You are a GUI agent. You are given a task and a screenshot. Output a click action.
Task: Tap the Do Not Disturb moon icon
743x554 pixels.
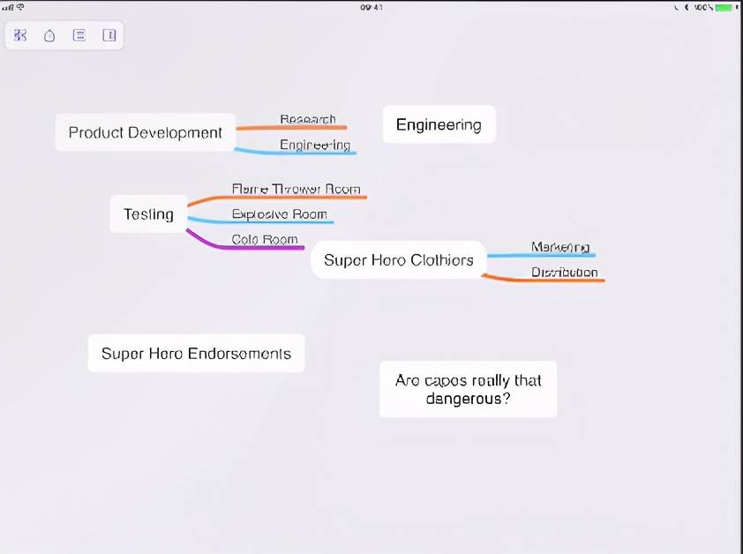pos(687,7)
